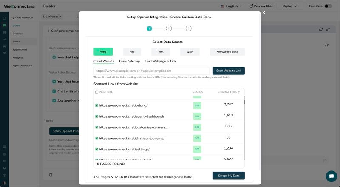Click the Scan Website Link button
Screen dimensions: 340x187
[x=229, y=71]
